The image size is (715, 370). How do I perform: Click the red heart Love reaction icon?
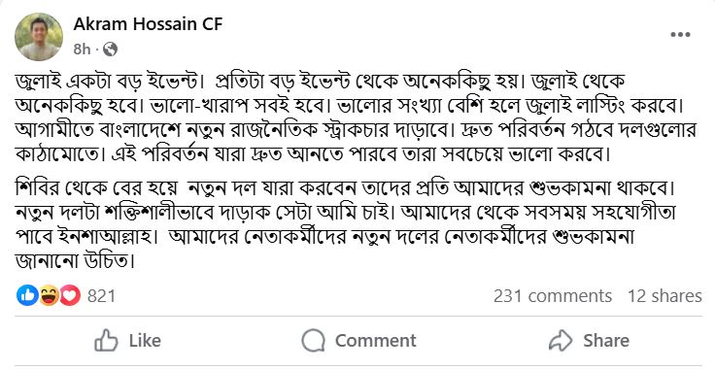click(x=70, y=296)
